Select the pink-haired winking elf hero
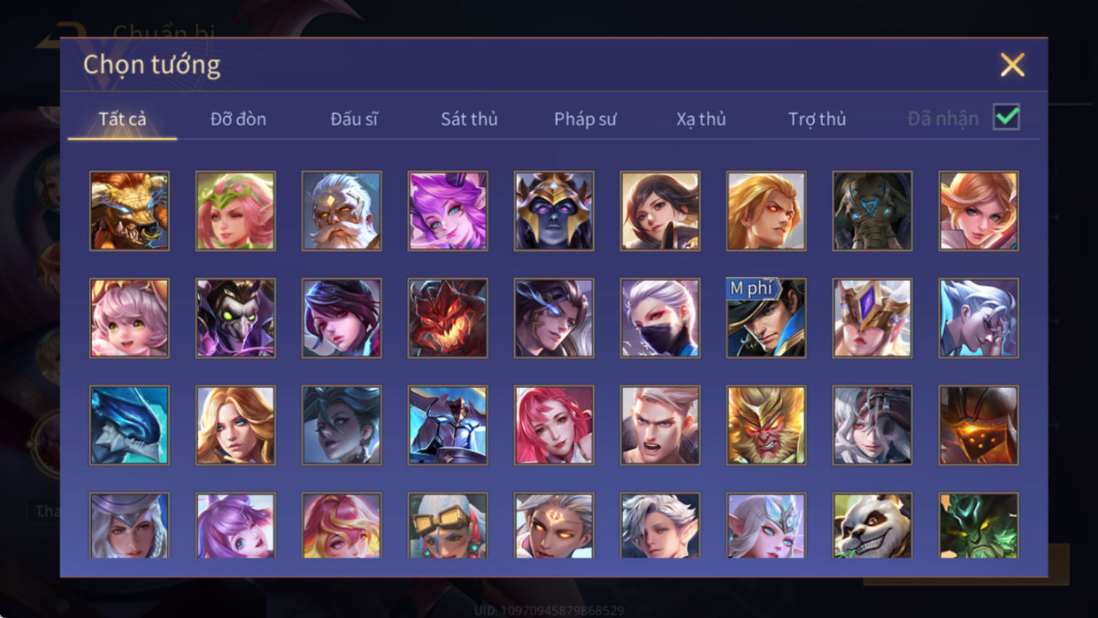The height and width of the screenshot is (618, 1098). coord(235,211)
